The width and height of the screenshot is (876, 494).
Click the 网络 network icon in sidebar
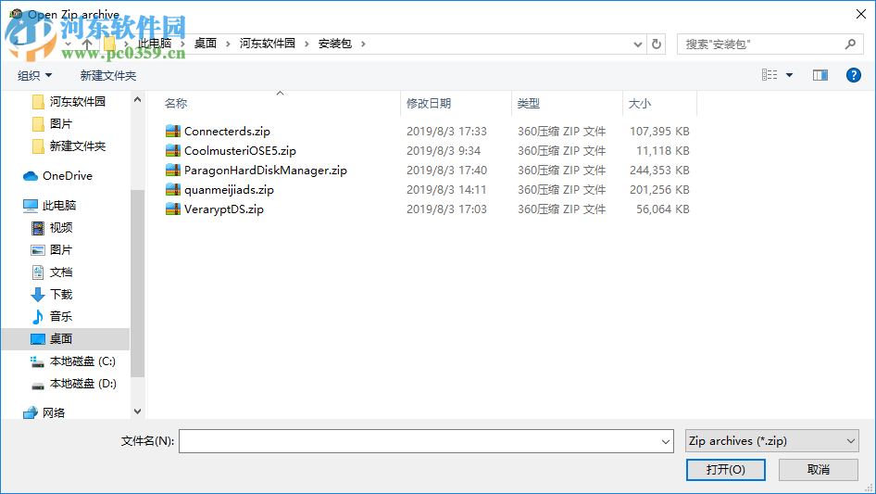31,413
